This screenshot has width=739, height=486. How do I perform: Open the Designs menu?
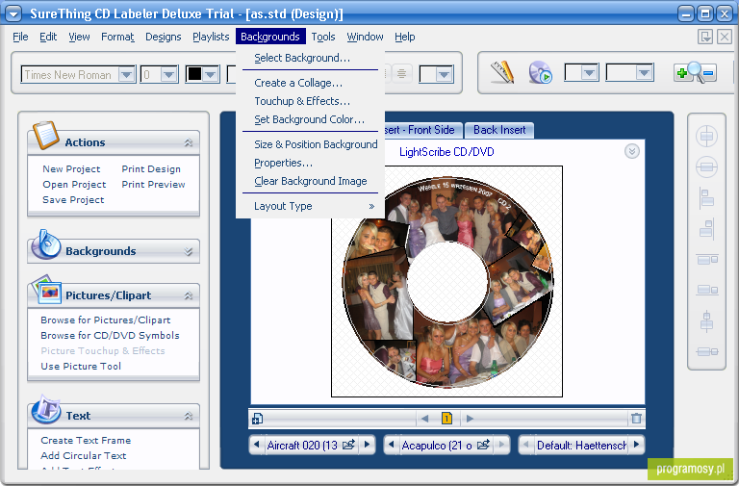pyautogui.click(x=163, y=37)
